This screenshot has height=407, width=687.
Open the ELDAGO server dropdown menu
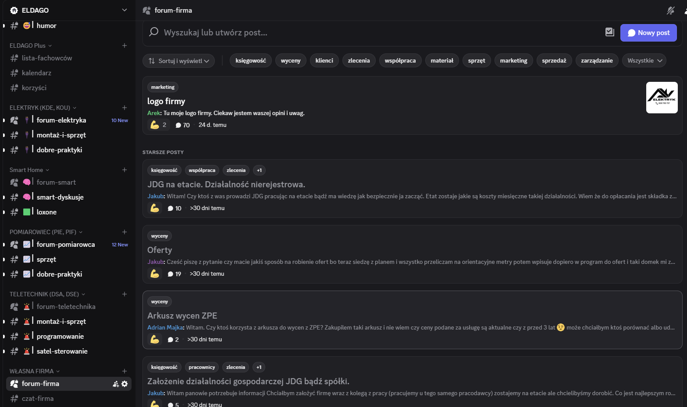125,10
